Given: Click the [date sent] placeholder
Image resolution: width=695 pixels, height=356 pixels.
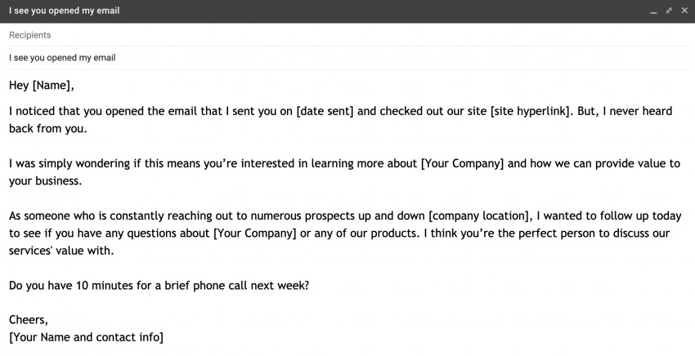Looking at the screenshot, I should pyautogui.click(x=325, y=111).
